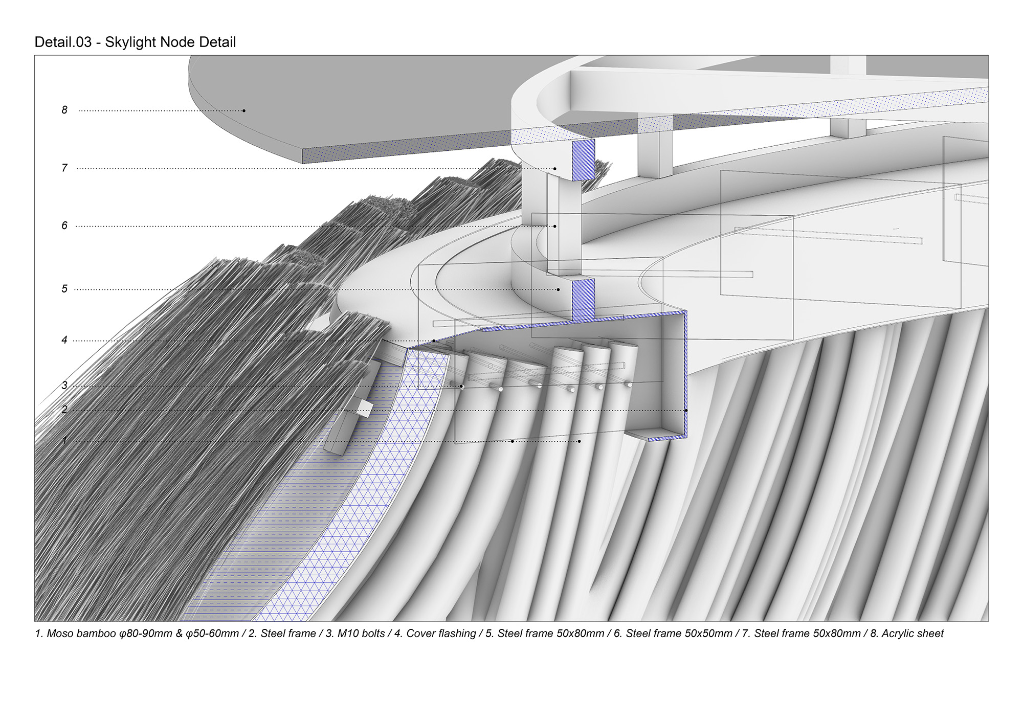This screenshot has height=723, width=1023.
Task: Click '8. Acrylic sheet' legend entry
Action: pyautogui.click(x=906, y=634)
